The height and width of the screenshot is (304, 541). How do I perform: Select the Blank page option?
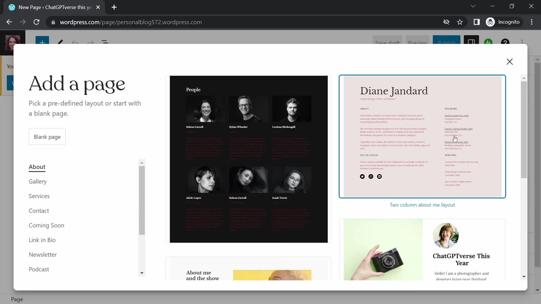[x=47, y=137]
